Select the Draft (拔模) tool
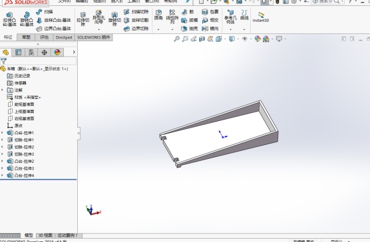This screenshot has width=370, height=242. [x=190, y=20]
